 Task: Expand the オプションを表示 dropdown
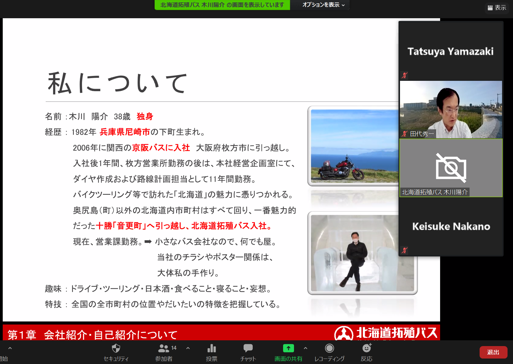323,5
